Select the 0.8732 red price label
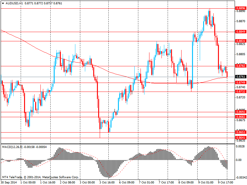Screen dimensions: 247x185 point(240,92)
